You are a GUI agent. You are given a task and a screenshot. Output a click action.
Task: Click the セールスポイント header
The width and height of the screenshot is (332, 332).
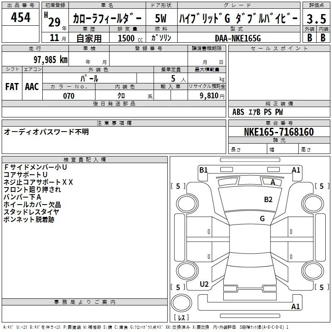[279, 48]
